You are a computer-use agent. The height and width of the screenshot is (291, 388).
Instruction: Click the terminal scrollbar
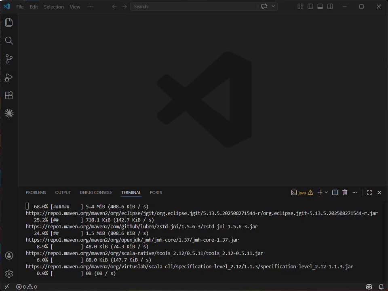click(x=385, y=242)
